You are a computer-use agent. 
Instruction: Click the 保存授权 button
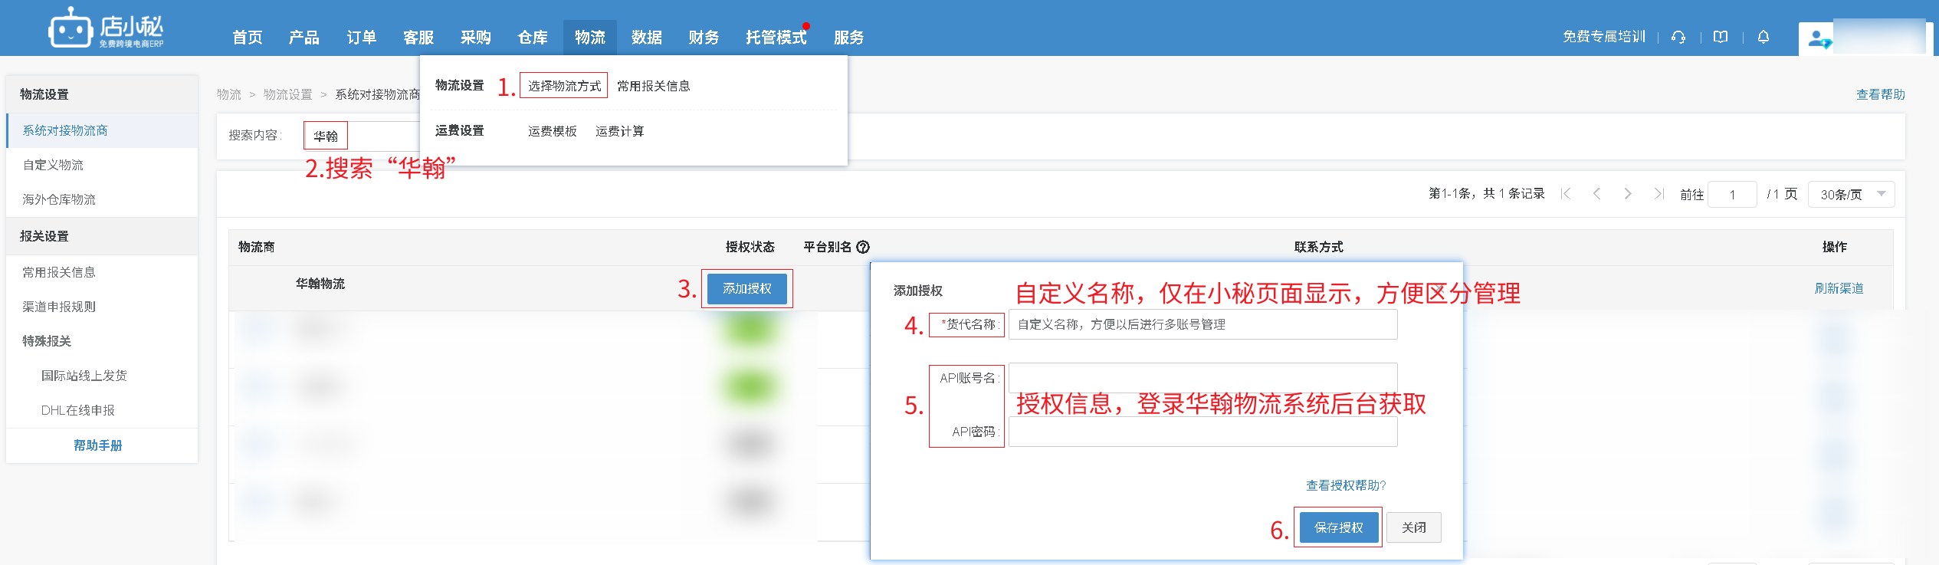[1338, 527]
